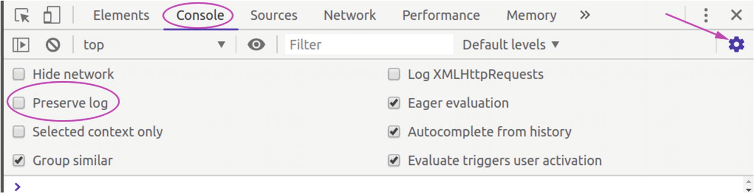This screenshot has width=755, height=194.
Task: Show the console sidebar panel
Action: 21,45
